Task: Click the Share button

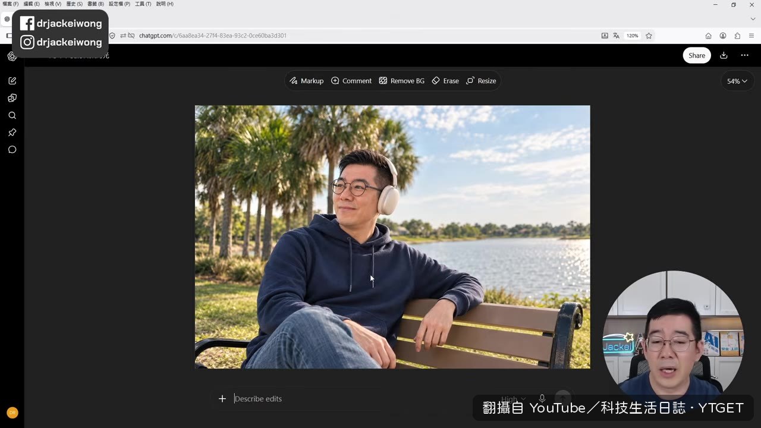Action: 697,55
